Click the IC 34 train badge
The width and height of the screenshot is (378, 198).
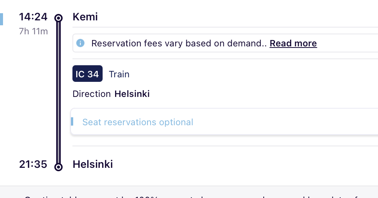[x=88, y=74]
